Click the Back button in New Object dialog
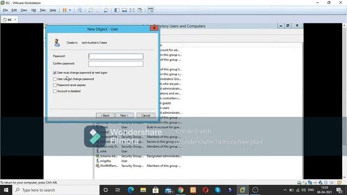Image resolution: width=347 pixels, height=195 pixels. (x=105, y=115)
